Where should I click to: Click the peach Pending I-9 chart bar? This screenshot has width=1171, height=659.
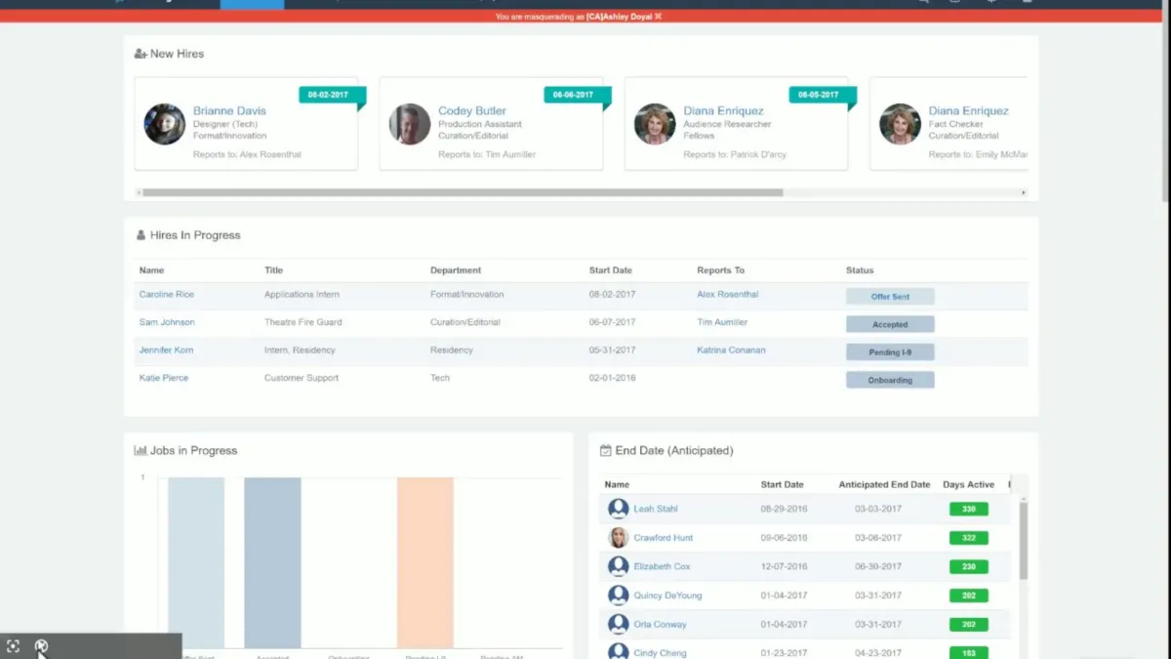tap(425, 562)
